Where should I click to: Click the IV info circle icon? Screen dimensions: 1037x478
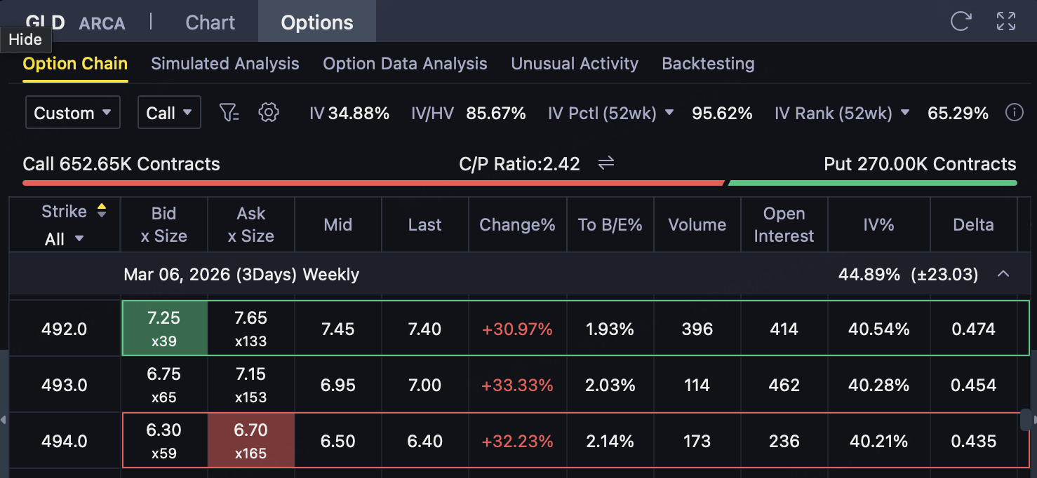1014,113
